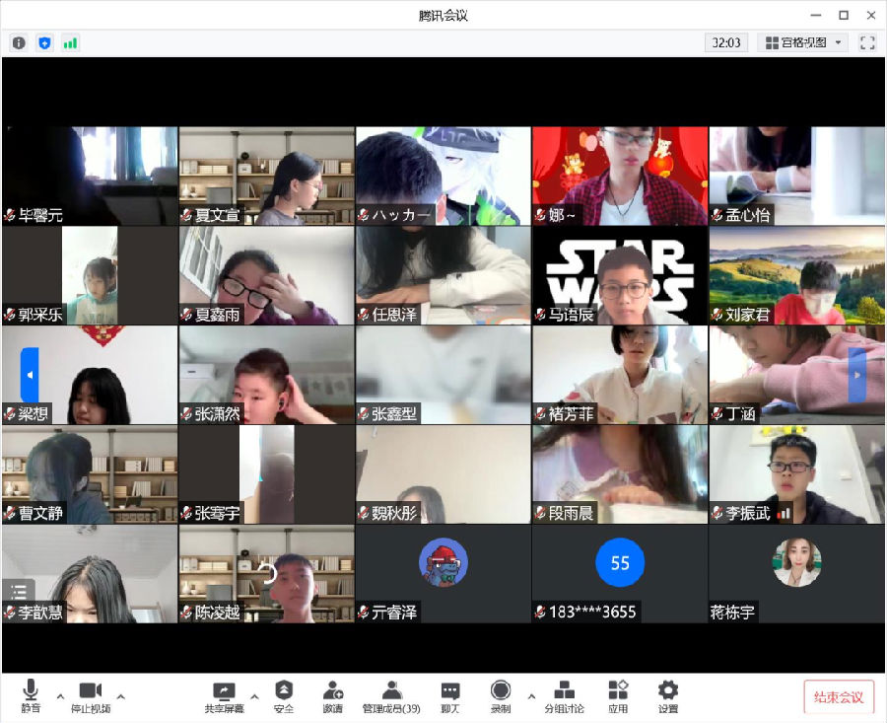Toggle 停止视频 camera off

pyautogui.click(x=91, y=695)
